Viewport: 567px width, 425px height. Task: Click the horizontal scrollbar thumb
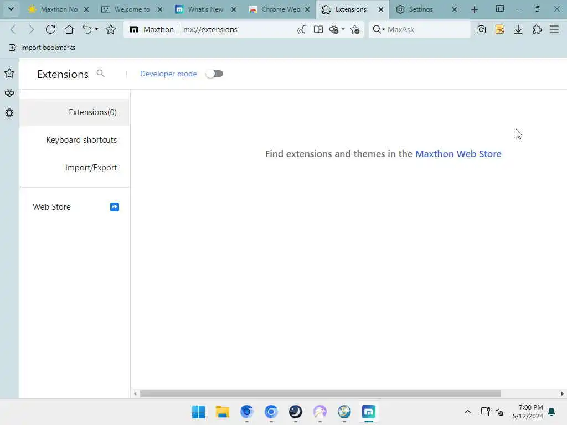[320, 393]
